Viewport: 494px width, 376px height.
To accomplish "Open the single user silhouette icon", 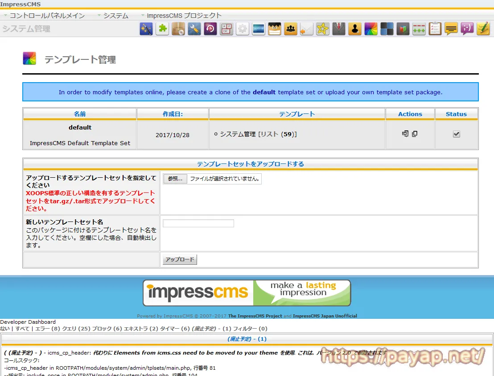I will pyautogui.click(x=355, y=29).
